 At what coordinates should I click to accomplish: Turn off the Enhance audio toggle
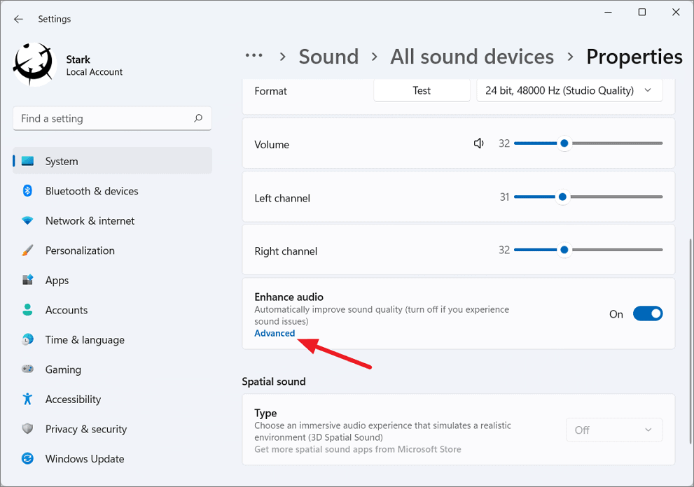[x=648, y=313]
